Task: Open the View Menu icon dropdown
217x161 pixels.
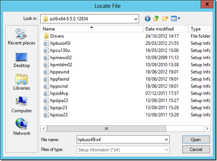Action: (176, 18)
